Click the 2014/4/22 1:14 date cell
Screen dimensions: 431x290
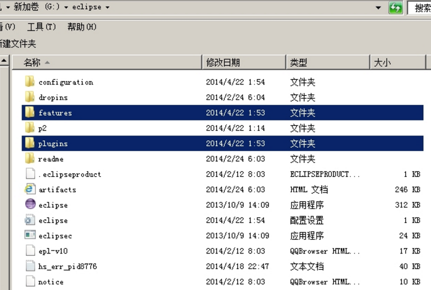[236, 128]
